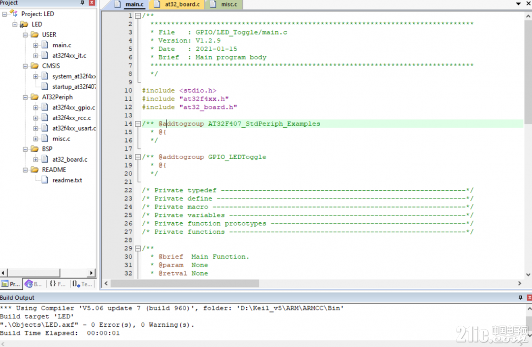The image size is (532, 347).
Task: Click the #include <stdio.h> line
Action: [x=179, y=91]
